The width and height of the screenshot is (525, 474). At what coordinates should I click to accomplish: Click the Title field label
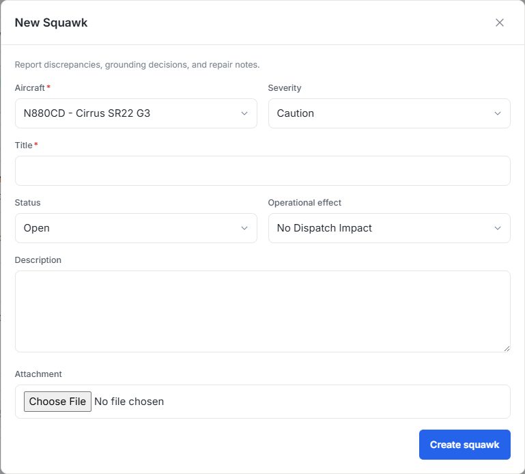23,145
